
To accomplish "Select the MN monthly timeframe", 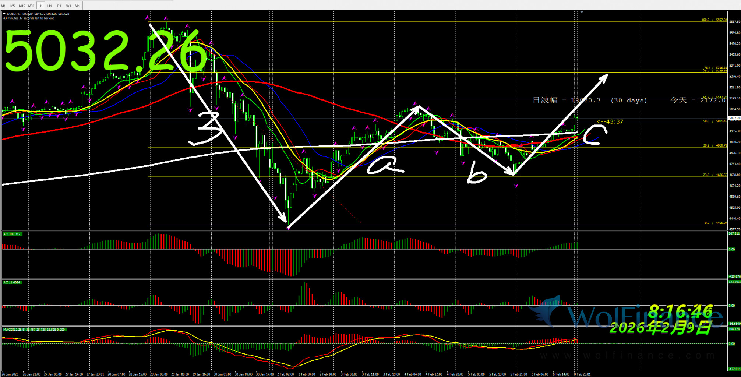I will (x=77, y=6).
